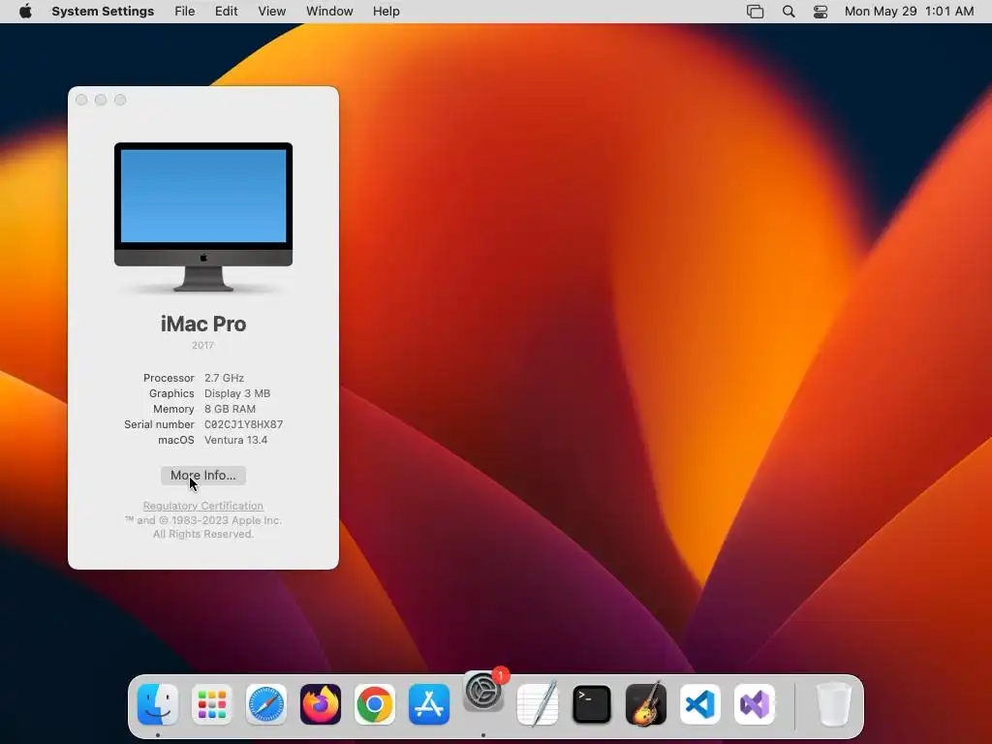This screenshot has height=744, width=992.
Task: Click the 2.7 GHz processor value
Action: (x=224, y=378)
